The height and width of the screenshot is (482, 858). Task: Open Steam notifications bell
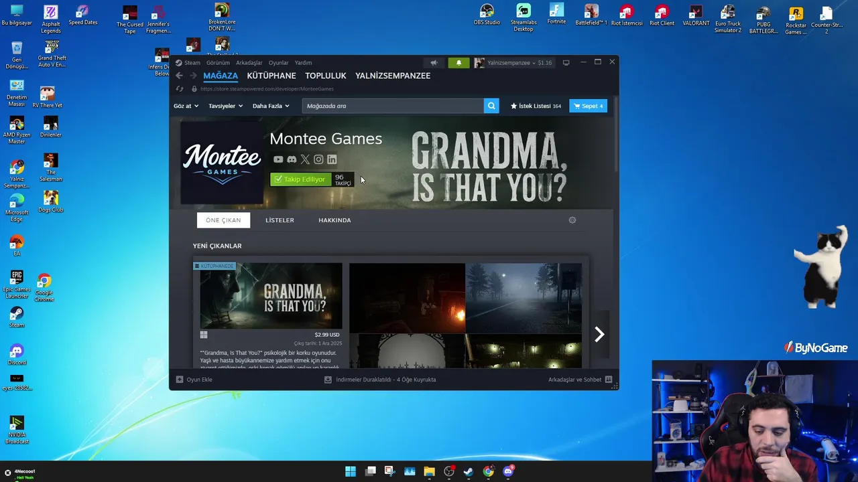click(458, 62)
